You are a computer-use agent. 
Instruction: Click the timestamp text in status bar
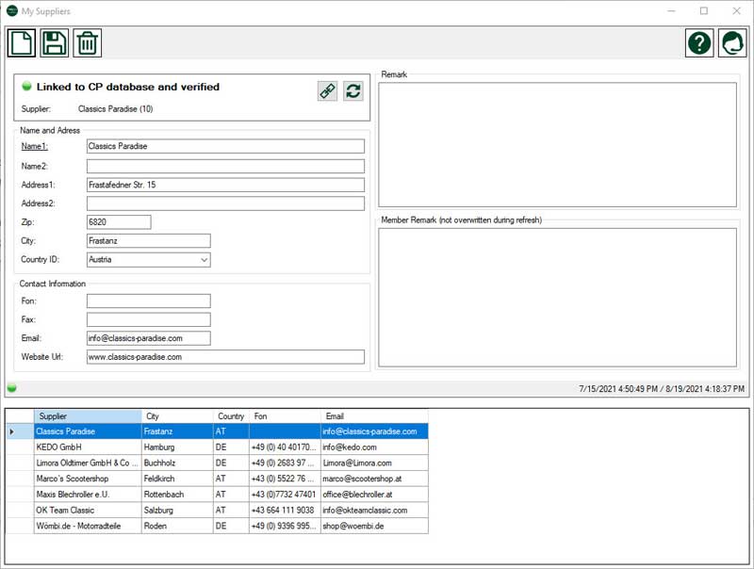pyautogui.click(x=662, y=389)
